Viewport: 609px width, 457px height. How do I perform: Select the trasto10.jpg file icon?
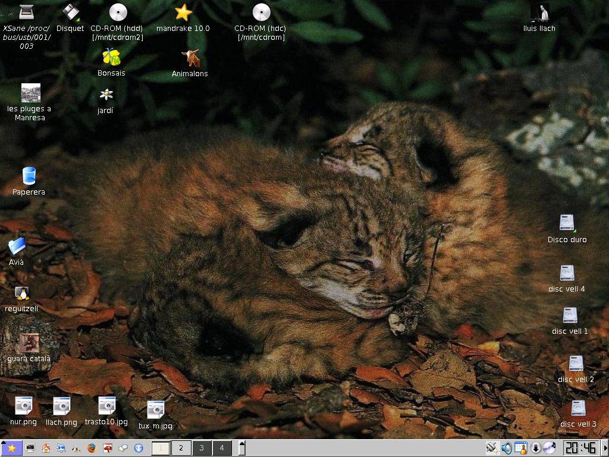pos(107,405)
